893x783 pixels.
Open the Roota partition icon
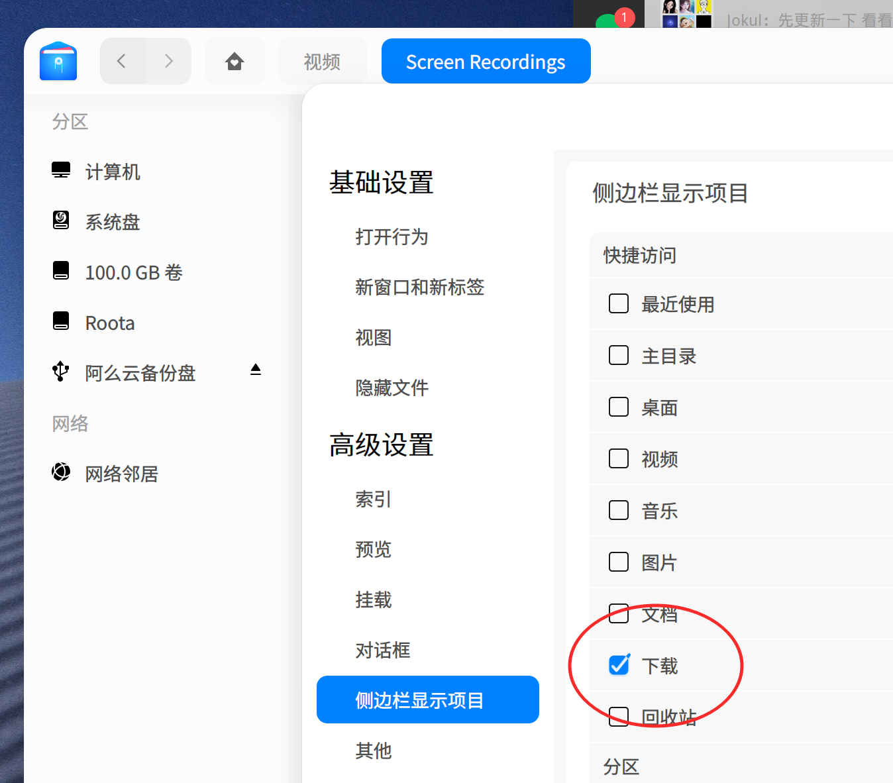pyautogui.click(x=61, y=321)
